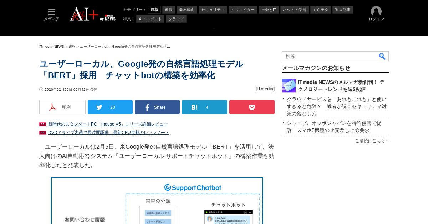Share article on Facebook button
The width and height of the screenshot is (428, 224).
(157, 107)
